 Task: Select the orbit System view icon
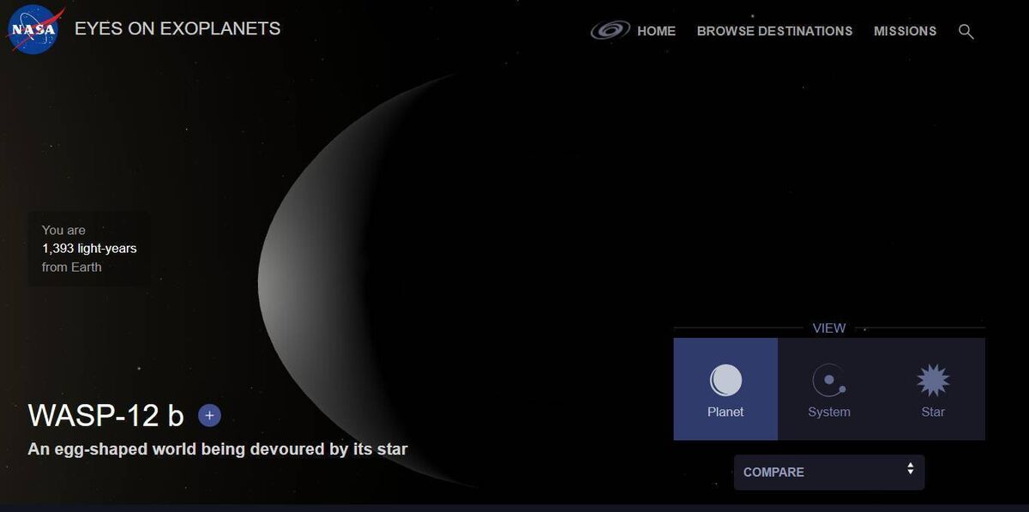pyautogui.click(x=829, y=380)
